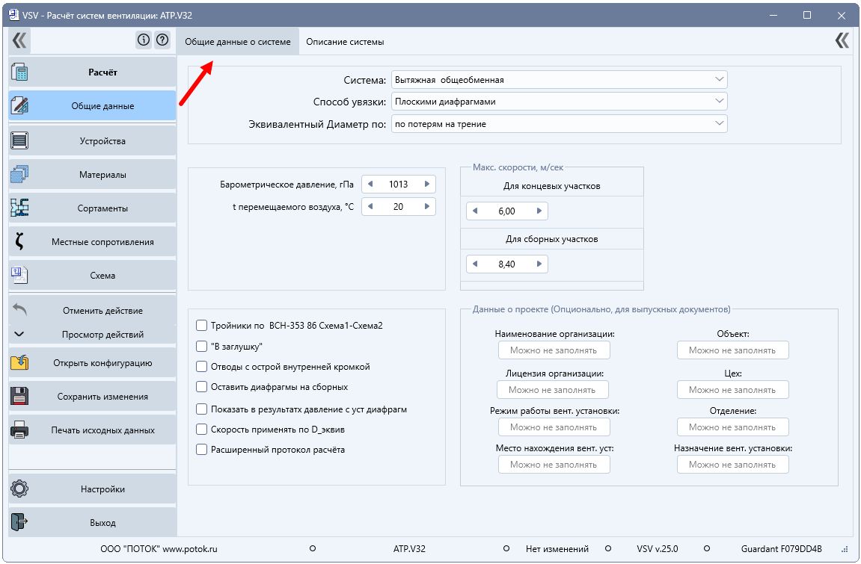
Task: Open the info icon in the sidebar header
Action: click(144, 40)
